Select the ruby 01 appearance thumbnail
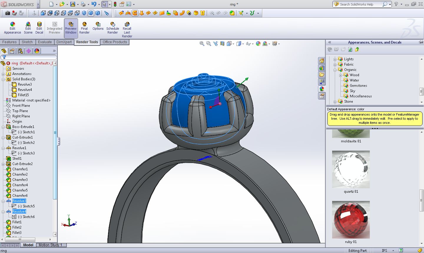 tap(351, 220)
